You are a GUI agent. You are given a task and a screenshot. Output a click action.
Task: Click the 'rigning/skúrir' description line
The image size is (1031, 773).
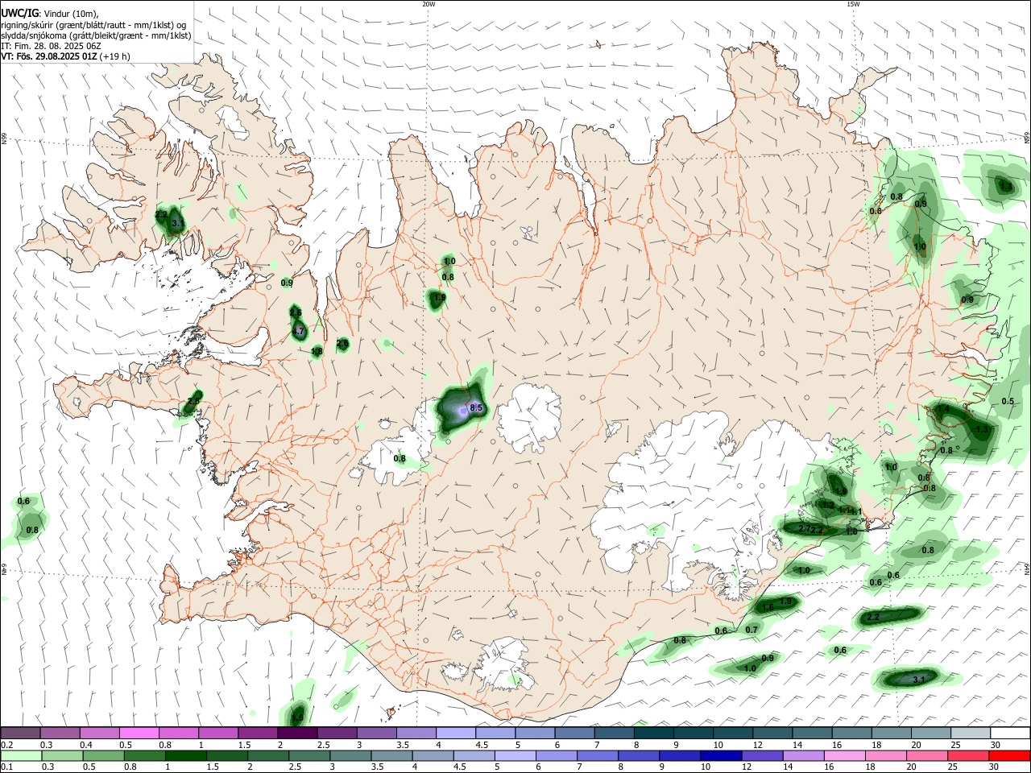click(x=93, y=24)
